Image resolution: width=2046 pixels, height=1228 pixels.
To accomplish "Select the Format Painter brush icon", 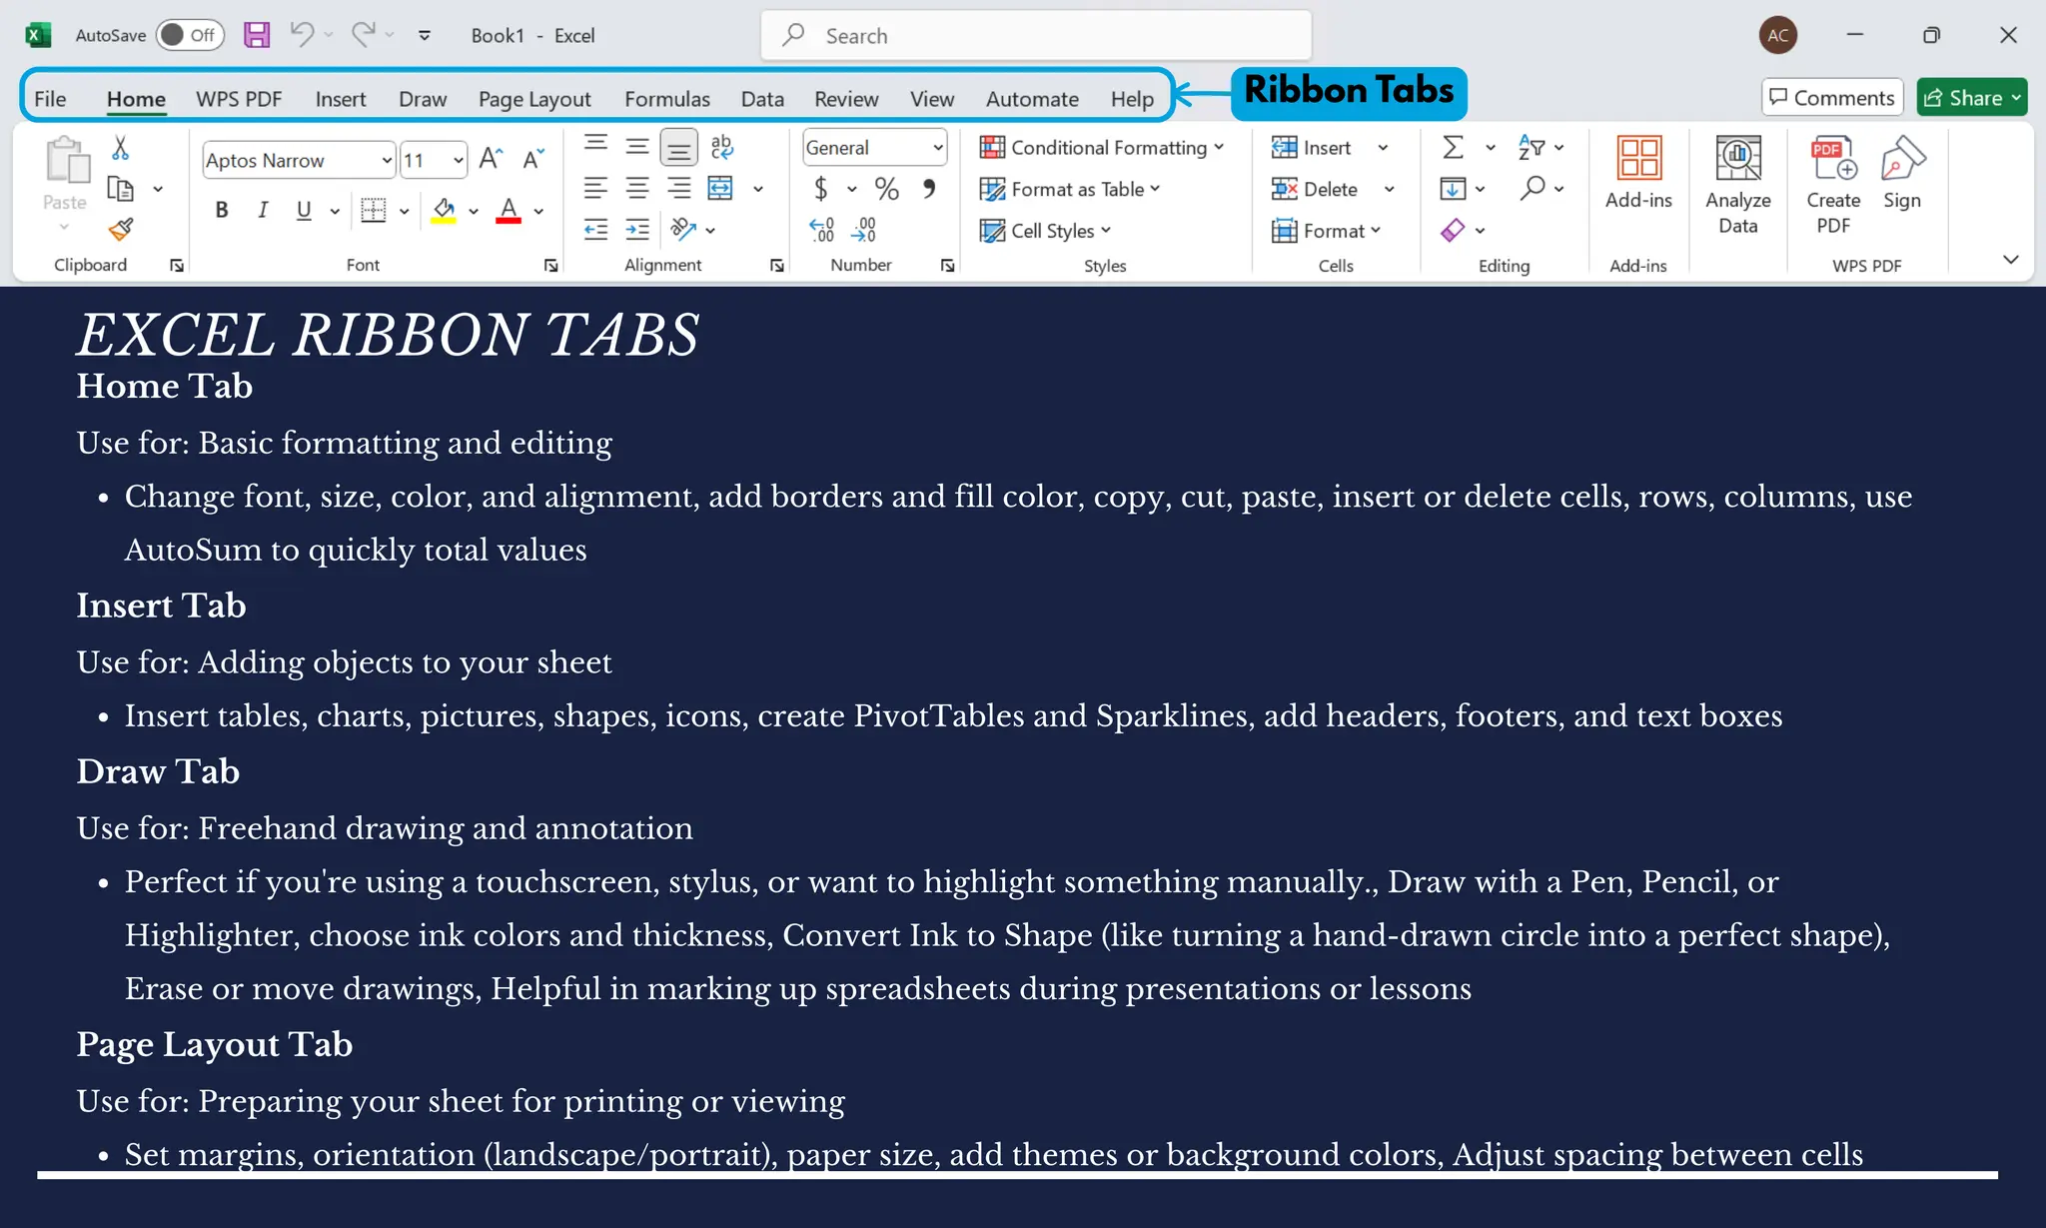I will coord(121,230).
